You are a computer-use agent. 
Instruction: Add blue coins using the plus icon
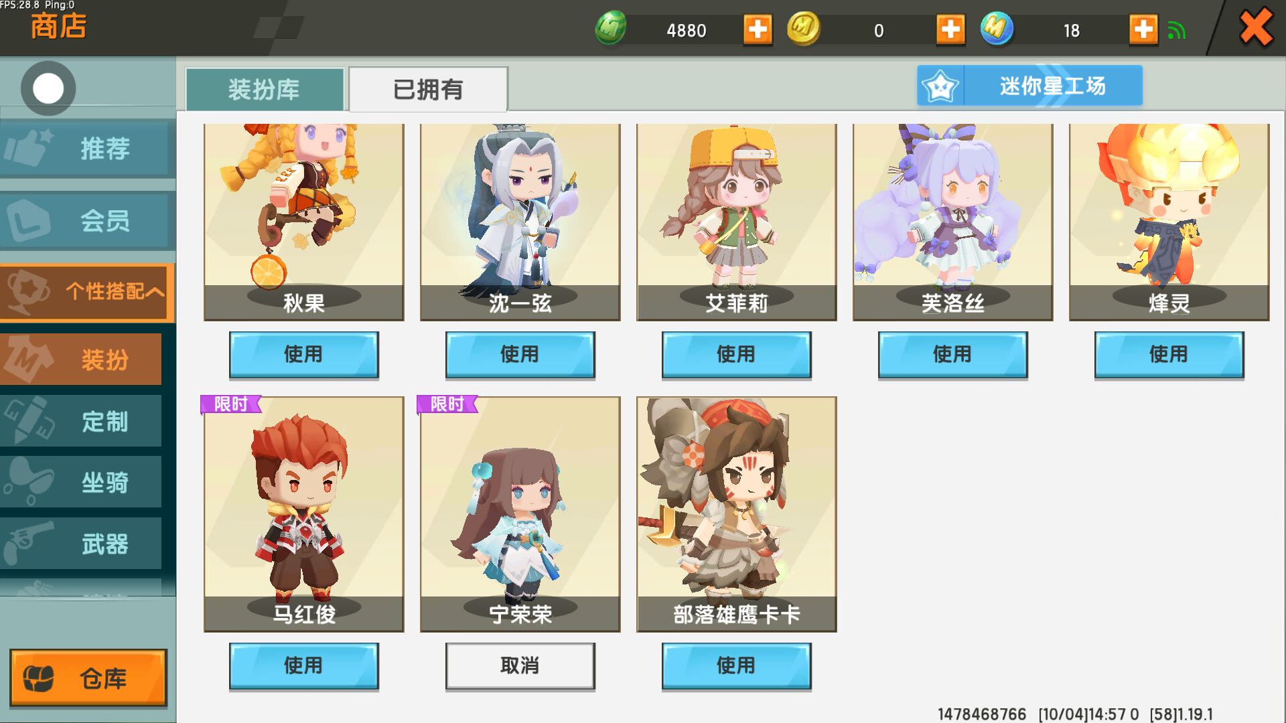1143,30
